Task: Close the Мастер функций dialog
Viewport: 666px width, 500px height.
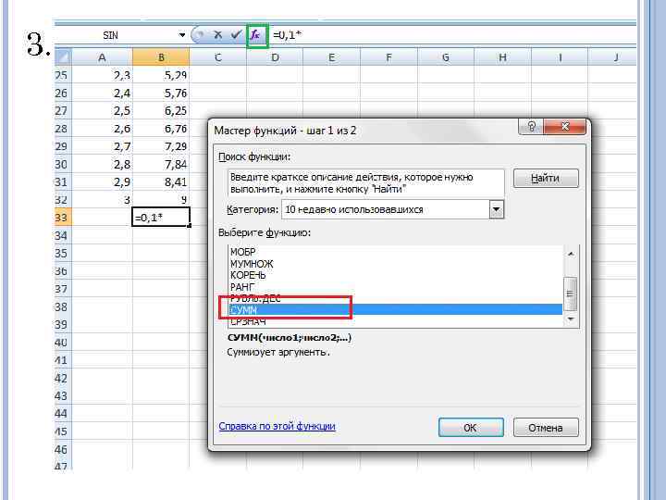Action: pos(565,126)
